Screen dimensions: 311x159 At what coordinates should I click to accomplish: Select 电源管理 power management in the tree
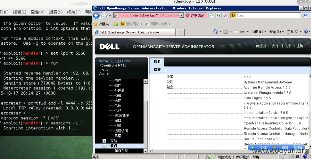tap(122, 115)
